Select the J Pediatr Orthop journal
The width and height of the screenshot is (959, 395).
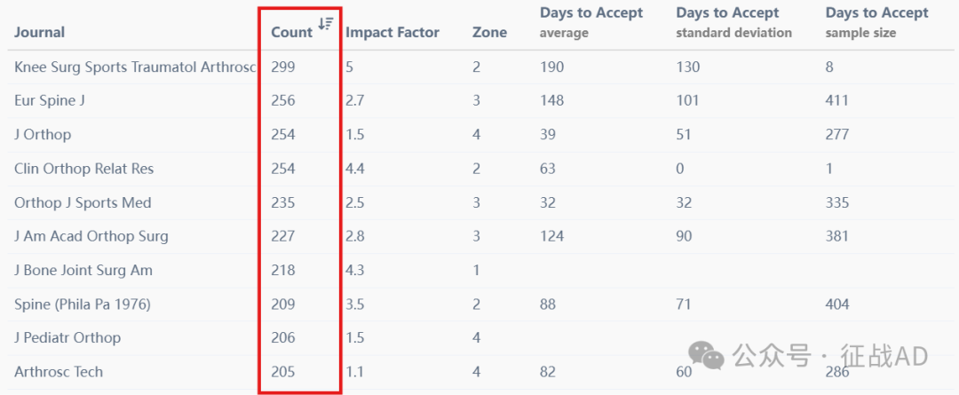pos(67,337)
